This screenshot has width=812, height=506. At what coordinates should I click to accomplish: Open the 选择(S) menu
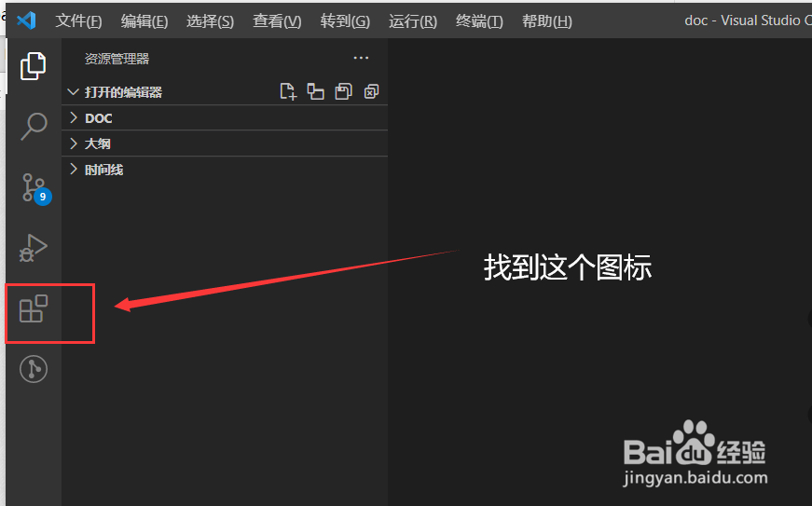tap(210, 21)
